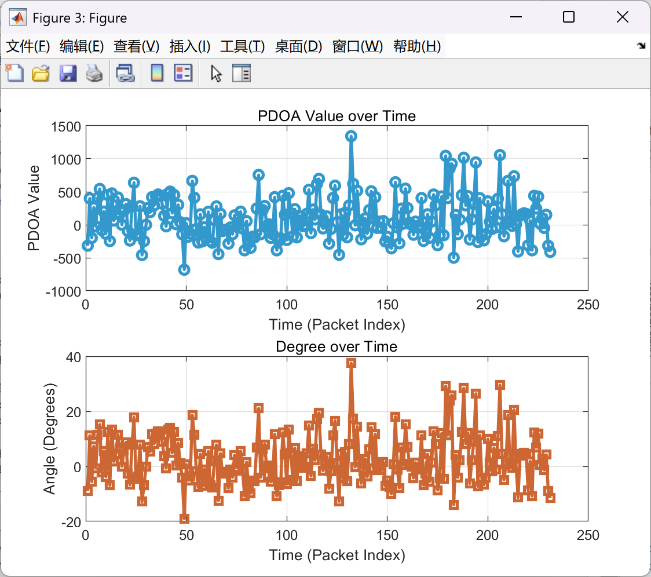Click the bottom plot 'Time (Packet Index)' label
This screenshot has height=577, width=651.
tap(337, 555)
